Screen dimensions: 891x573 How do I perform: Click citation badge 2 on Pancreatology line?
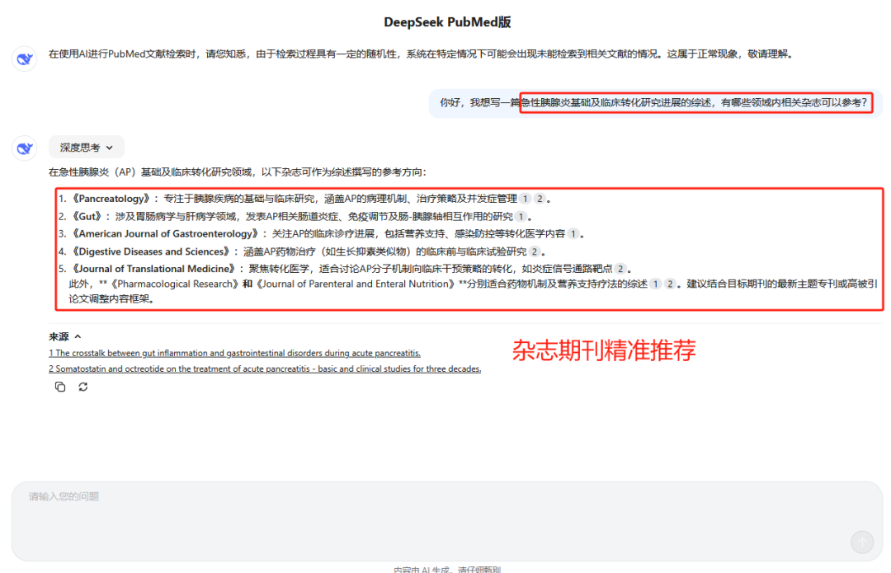pyautogui.click(x=540, y=199)
